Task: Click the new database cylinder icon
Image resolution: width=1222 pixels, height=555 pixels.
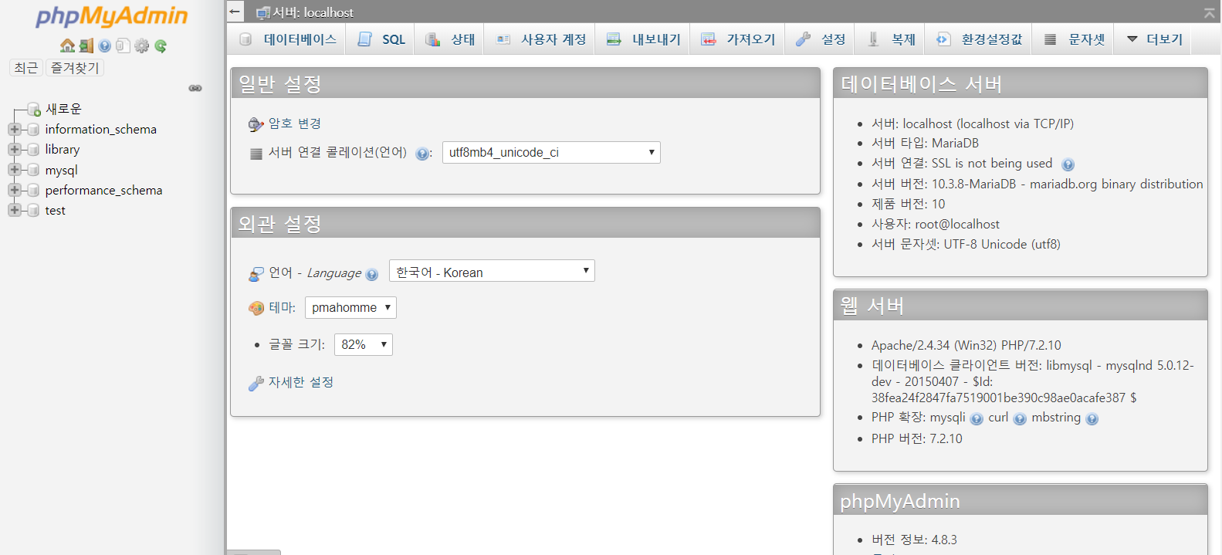Action: coord(33,109)
